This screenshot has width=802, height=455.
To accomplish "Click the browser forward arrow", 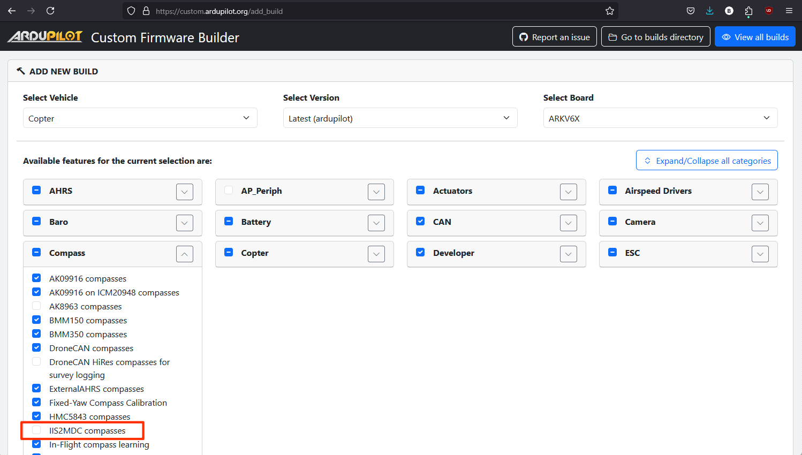I will pyautogui.click(x=31, y=11).
